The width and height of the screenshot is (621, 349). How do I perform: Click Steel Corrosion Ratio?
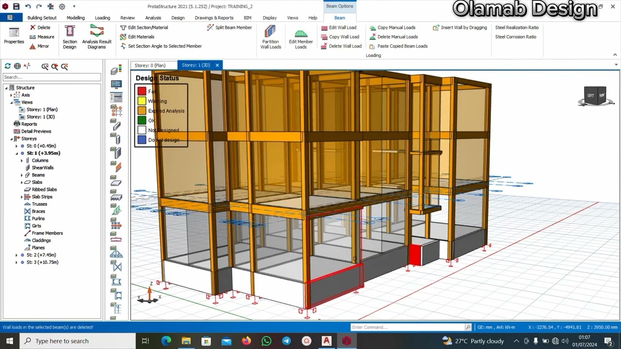(516, 37)
